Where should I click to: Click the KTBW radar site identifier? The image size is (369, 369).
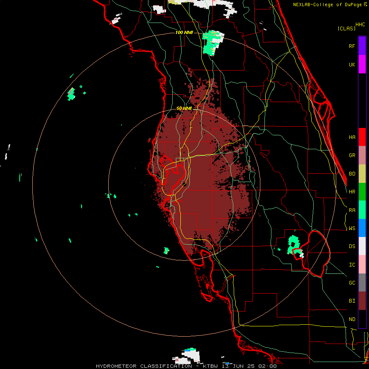211,366
